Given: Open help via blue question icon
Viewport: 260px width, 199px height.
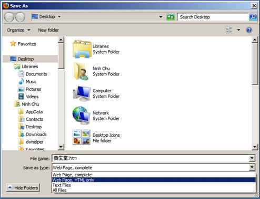Looking at the screenshot, I should (x=249, y=30).
